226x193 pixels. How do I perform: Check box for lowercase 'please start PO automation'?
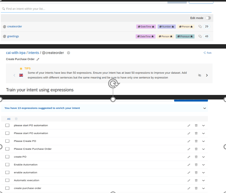7,125
